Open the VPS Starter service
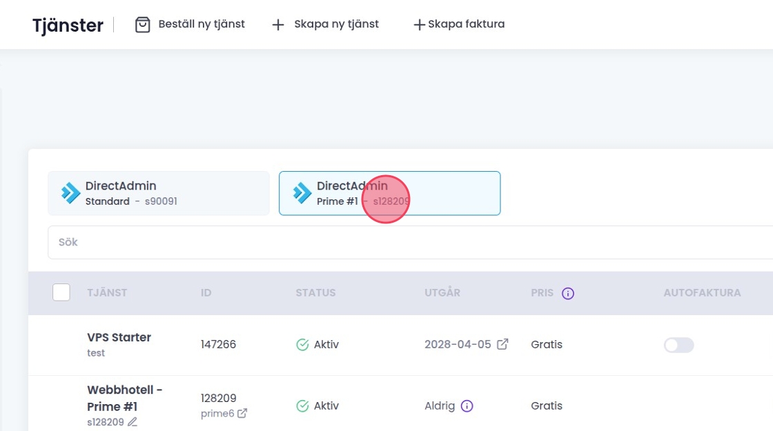Screen dimensions: 773x431 pyautogui.click(x=119, y=337)
